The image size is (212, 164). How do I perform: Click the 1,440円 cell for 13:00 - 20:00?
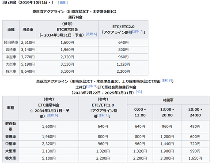click(x=167, y=144)
